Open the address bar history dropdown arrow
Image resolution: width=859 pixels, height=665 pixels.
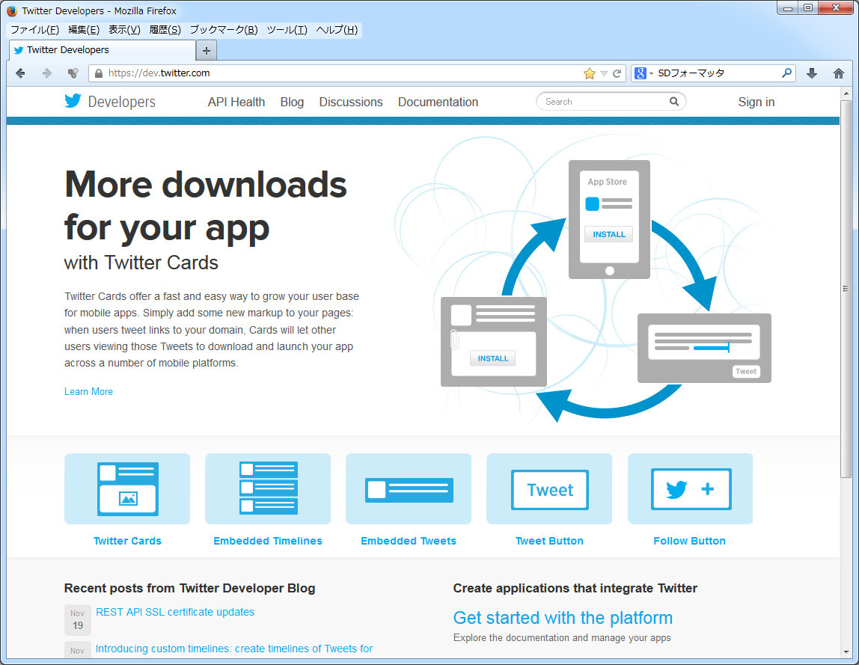tap(604, 73)
